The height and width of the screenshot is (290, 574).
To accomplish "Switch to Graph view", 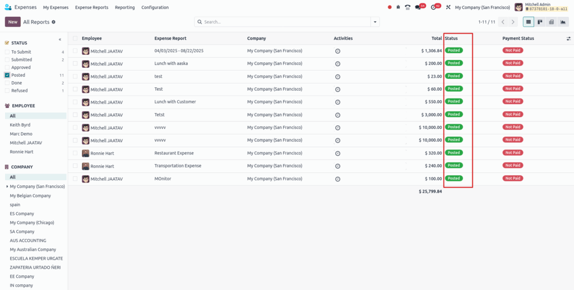I will 563,22.
